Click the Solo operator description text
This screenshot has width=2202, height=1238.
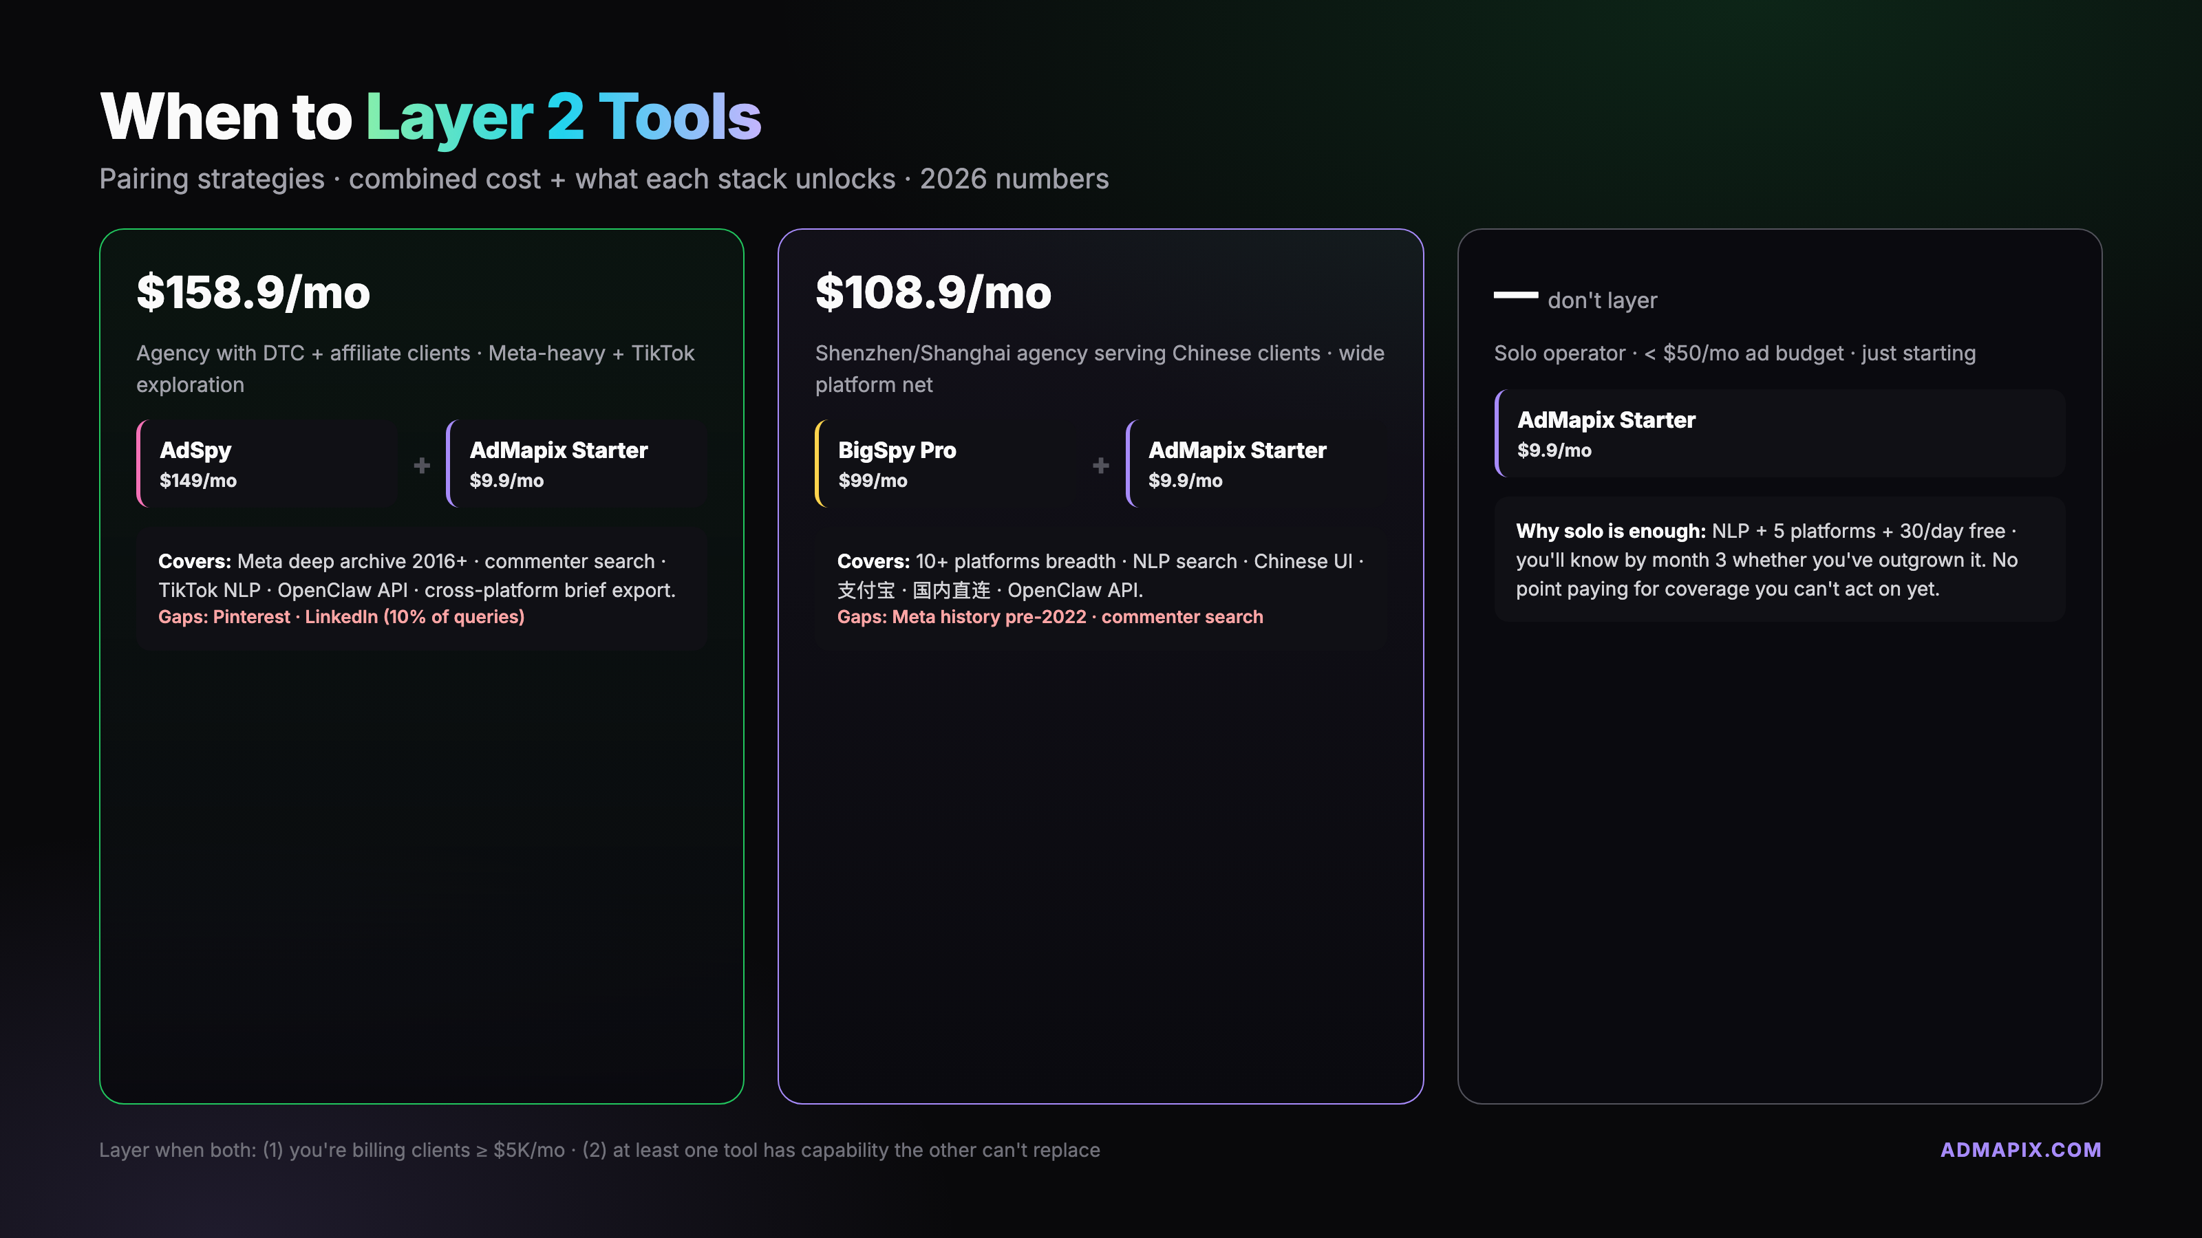point(1734,353)
